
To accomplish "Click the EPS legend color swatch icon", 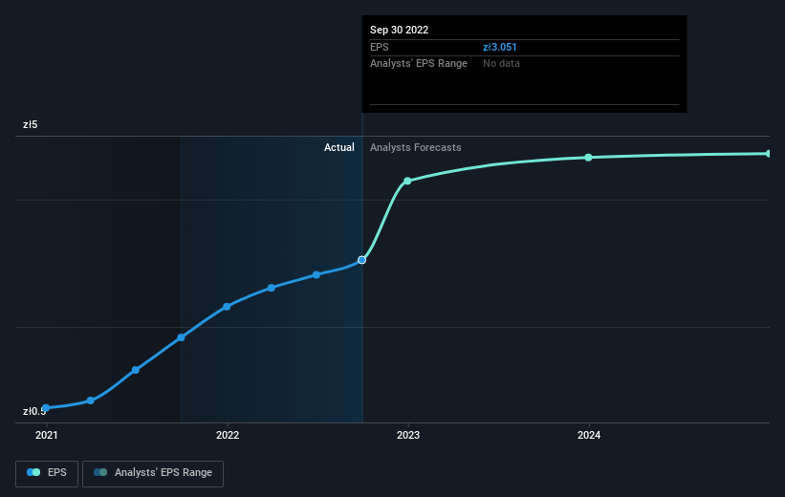I will click(x=33, y=472).
